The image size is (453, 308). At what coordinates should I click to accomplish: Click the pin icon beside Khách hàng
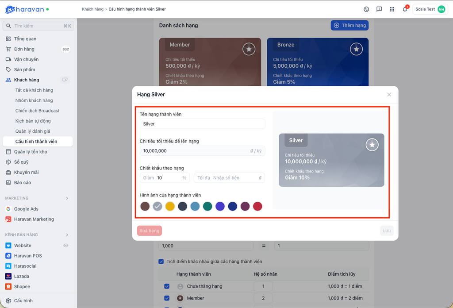[x=65, y=80]
